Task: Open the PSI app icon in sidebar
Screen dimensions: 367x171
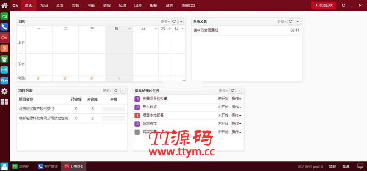Action: (5, 16)
